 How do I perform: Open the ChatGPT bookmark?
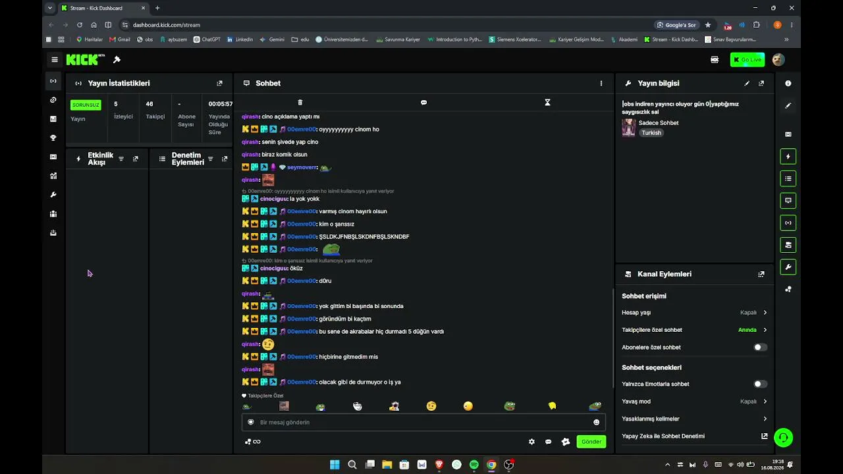tap(207, 39)
